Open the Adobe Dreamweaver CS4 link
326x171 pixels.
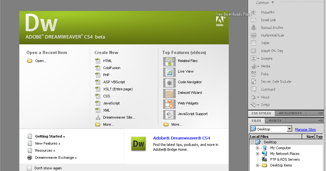[181, 138]
